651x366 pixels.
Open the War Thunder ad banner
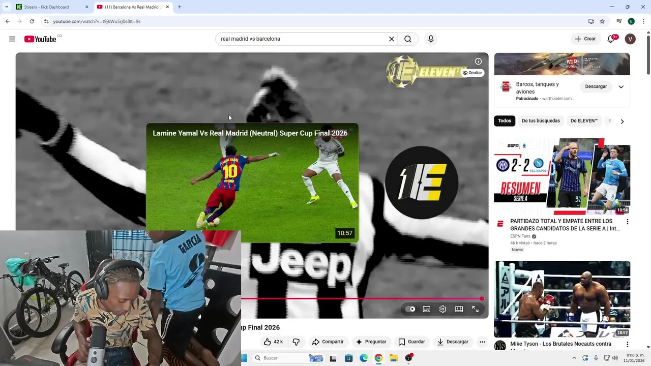tap(562, 64)
